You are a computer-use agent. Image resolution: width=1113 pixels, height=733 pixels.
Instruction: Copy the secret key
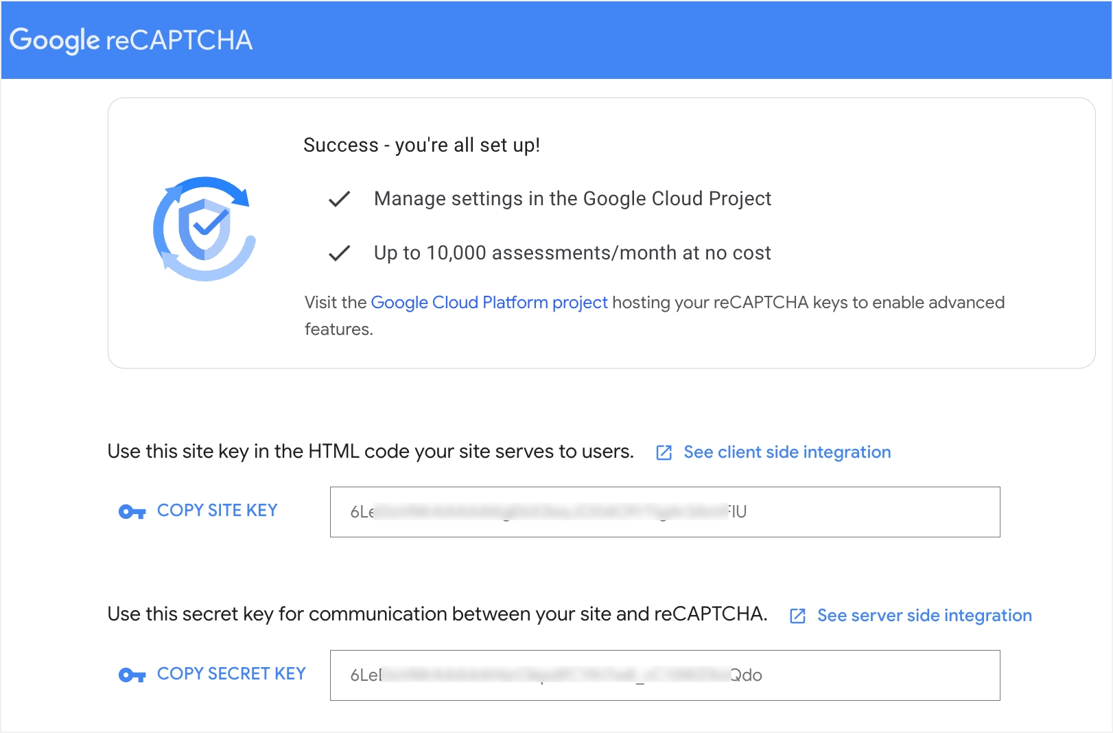tap(231, 674)
